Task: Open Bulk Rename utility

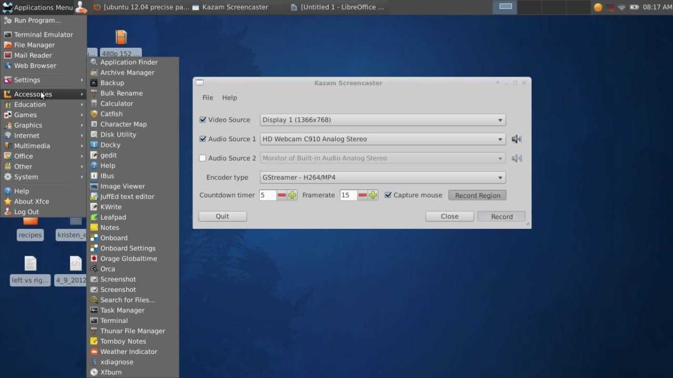Action: (132, 93)
